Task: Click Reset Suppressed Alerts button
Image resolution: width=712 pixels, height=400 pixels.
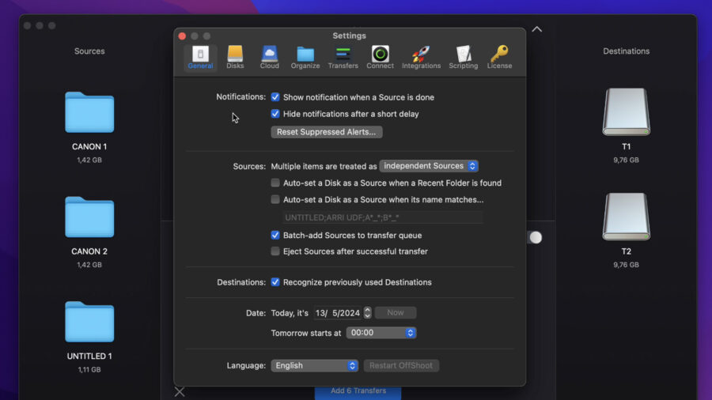Action: click(327, 132)
